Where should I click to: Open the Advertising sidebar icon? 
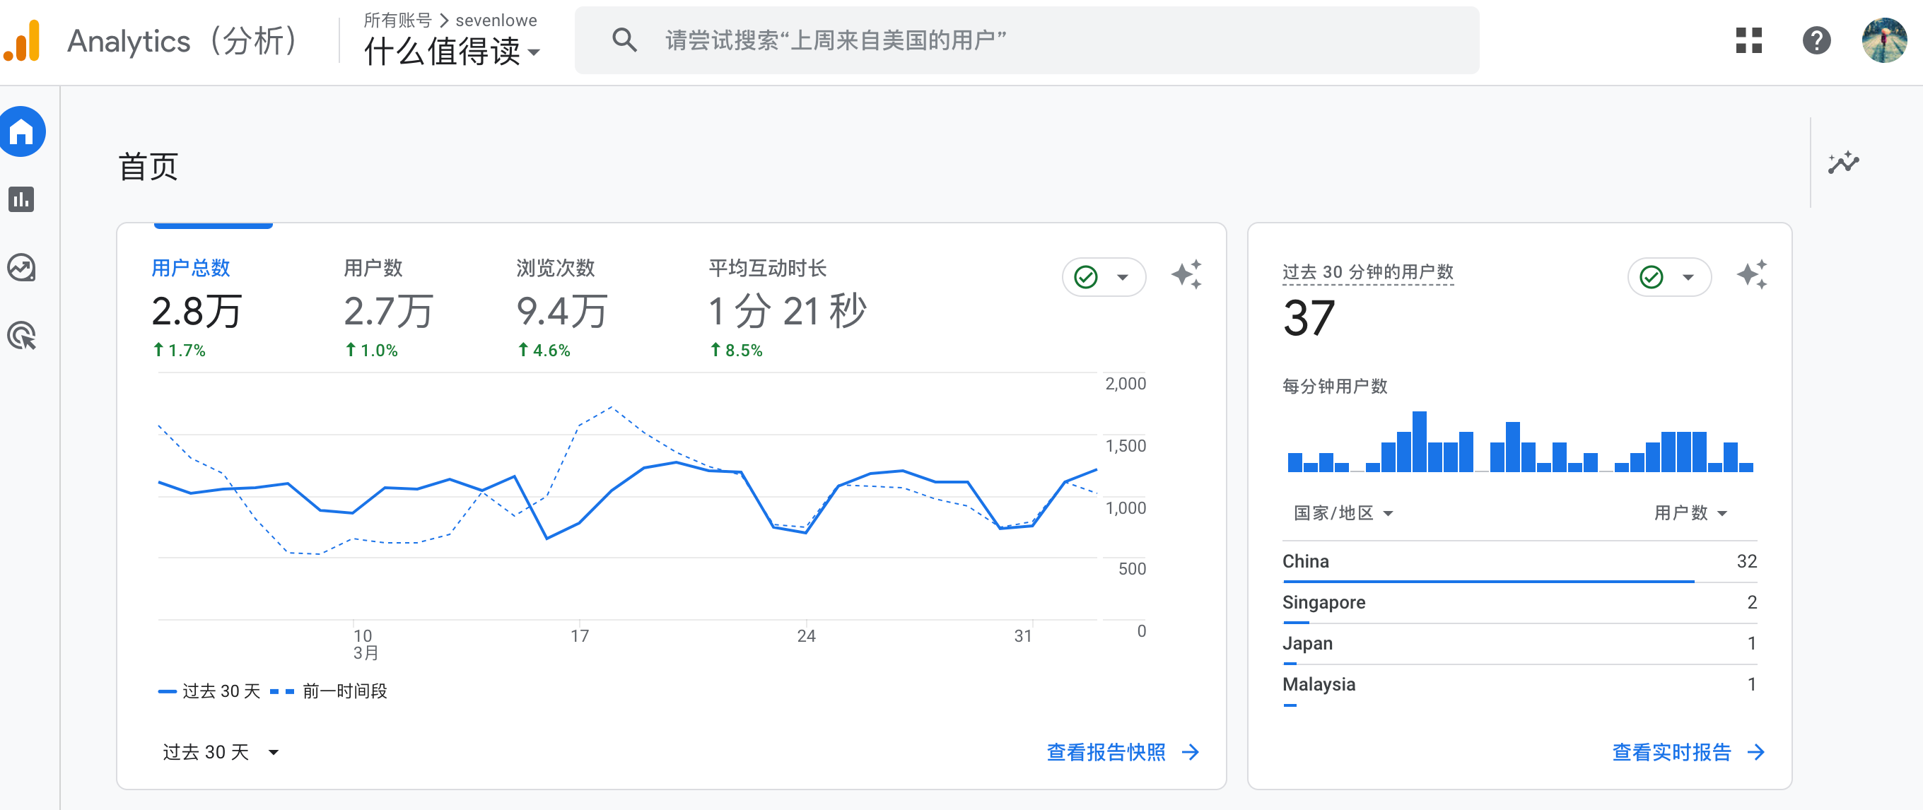22,336
